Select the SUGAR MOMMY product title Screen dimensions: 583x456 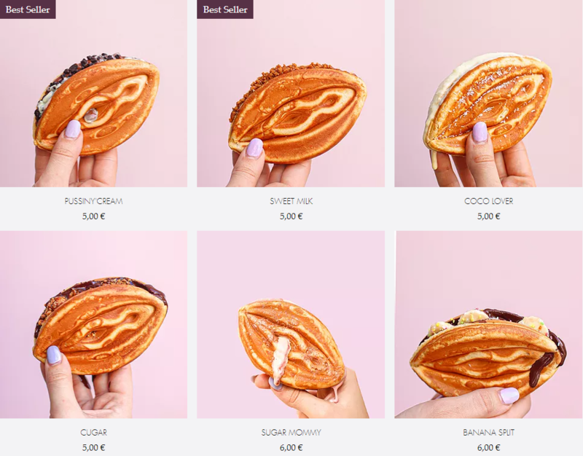(x=291, y=432)
